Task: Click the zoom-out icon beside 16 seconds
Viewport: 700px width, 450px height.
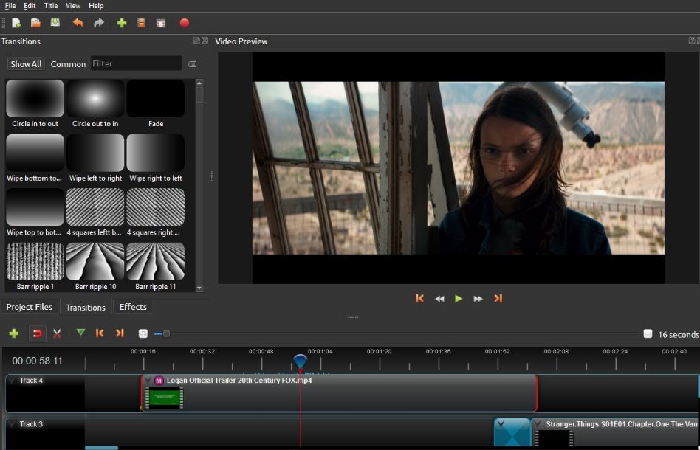Action: 648,333
